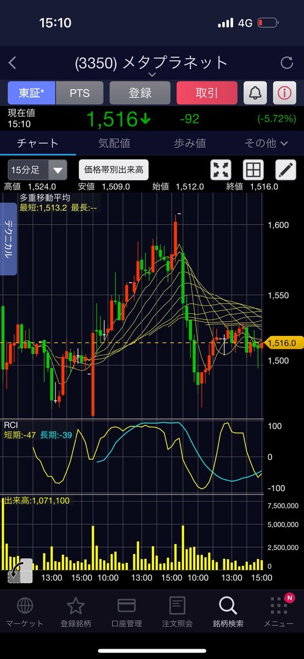Open the red info circle icon
This screenshot has width=304, height=659.
pos(284,93)
